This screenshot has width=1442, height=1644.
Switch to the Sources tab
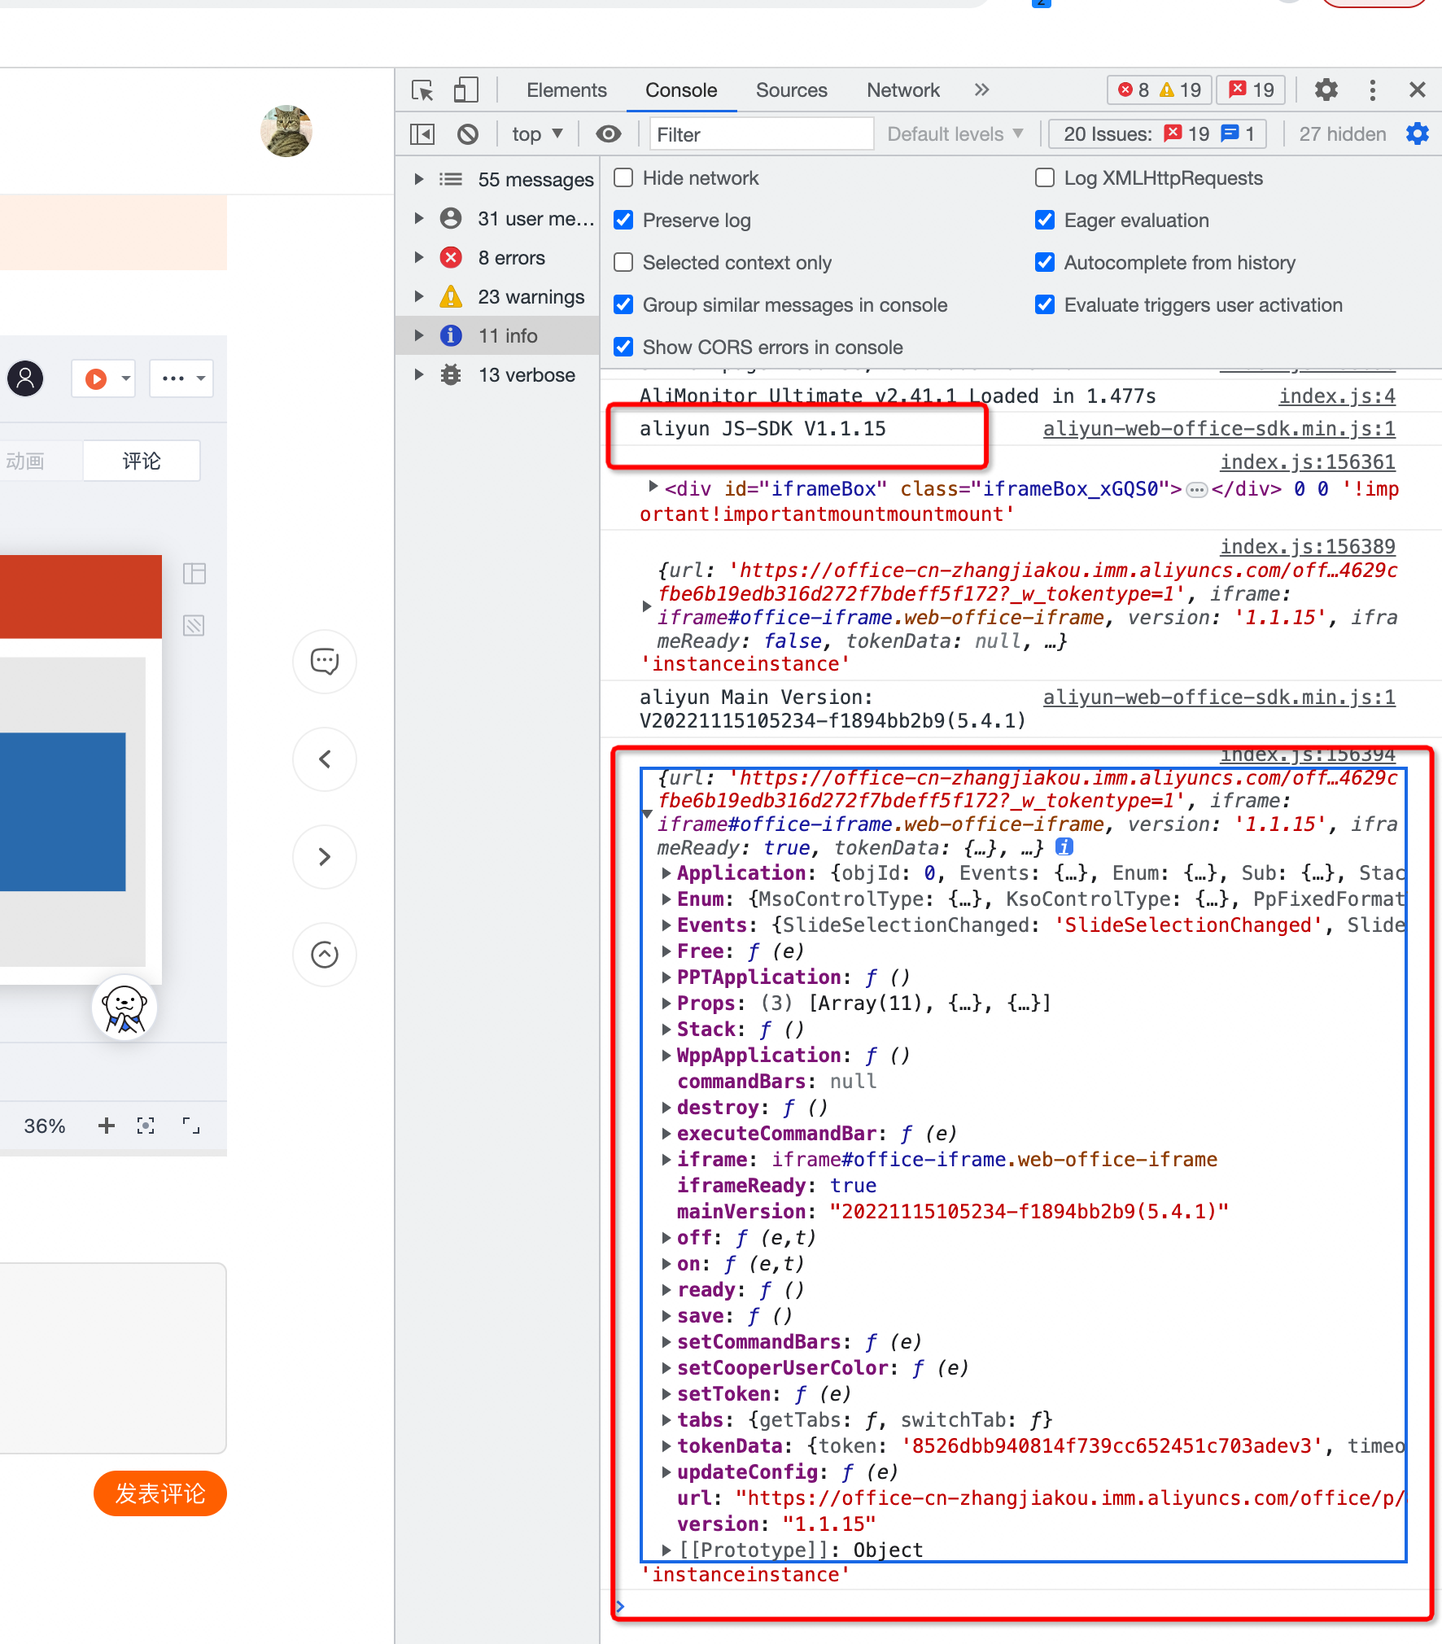click(x=791, y=90)
